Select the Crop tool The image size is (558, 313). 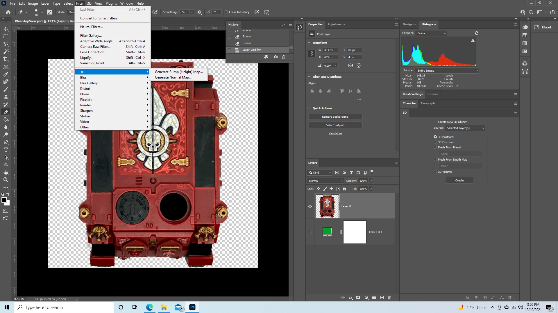6,59
